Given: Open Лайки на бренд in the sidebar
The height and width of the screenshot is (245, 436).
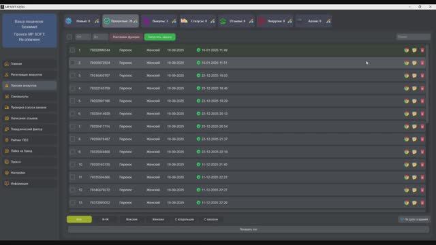Looking at the screenshot, I should (30, 151).
